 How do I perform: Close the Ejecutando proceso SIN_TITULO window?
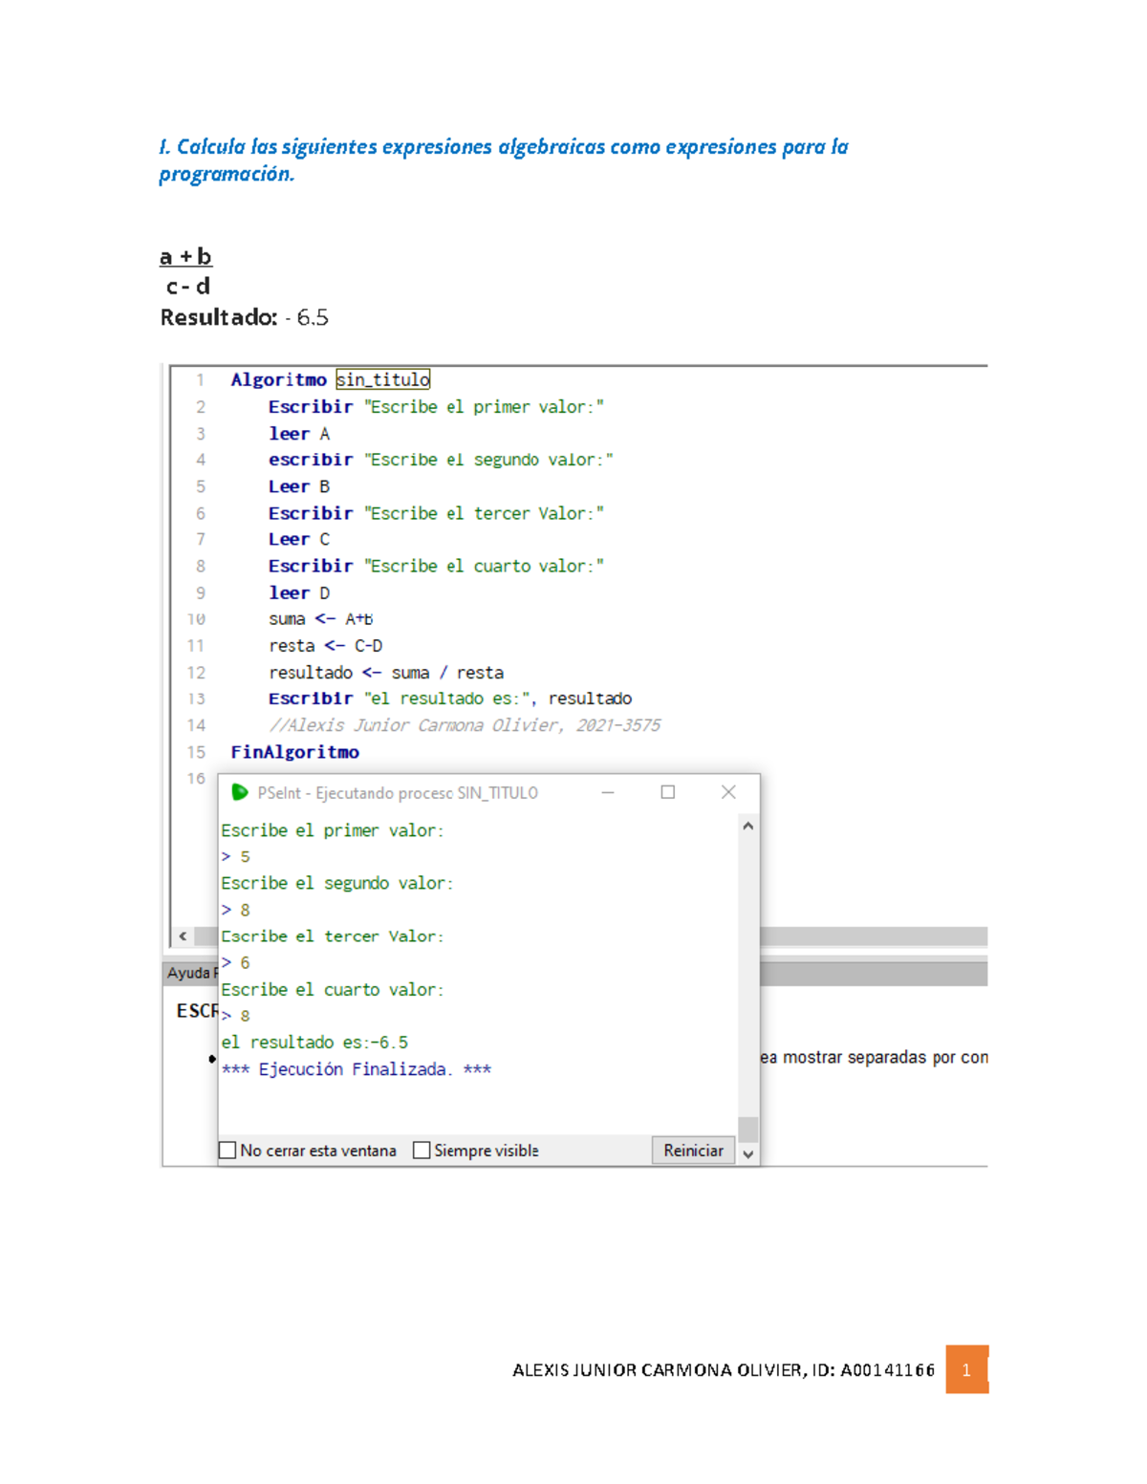click(728, 792)
